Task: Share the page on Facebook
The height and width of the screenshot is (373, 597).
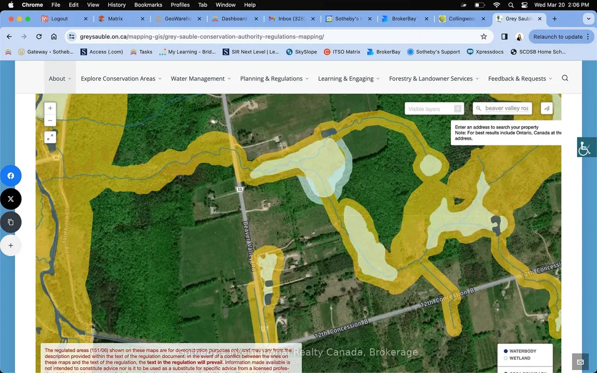Action: [10, 176]
